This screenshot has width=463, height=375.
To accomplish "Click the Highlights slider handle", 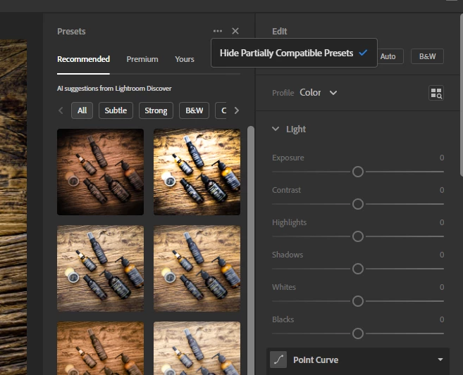I will point(358,236).
